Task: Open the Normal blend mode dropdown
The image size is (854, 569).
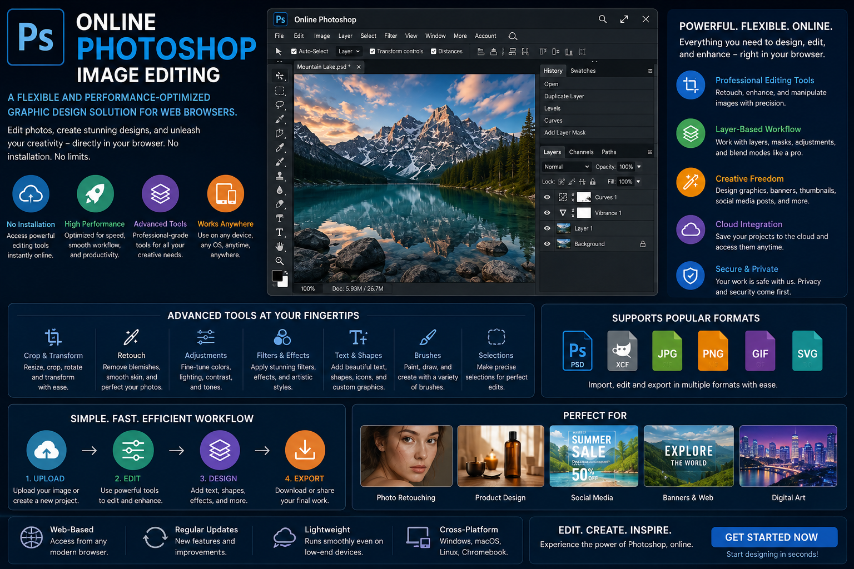Action: tap(567, 167)
